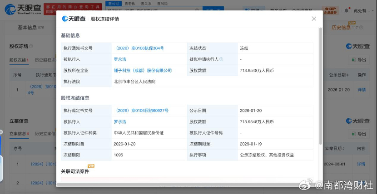The height and width of the screenshot is (194, 377).
Task: Close the 股权冻结详情 dialog
Action: point(314,19)
